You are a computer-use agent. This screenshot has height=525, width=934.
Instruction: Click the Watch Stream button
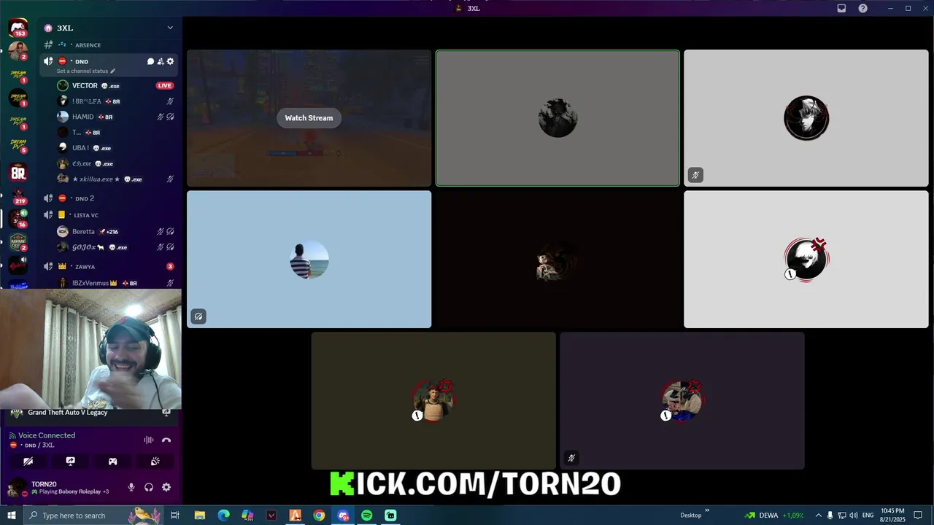[x=309, y=118]
